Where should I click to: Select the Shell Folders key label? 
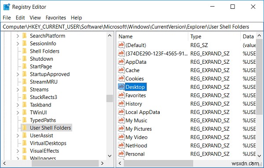tap(44, 51)
